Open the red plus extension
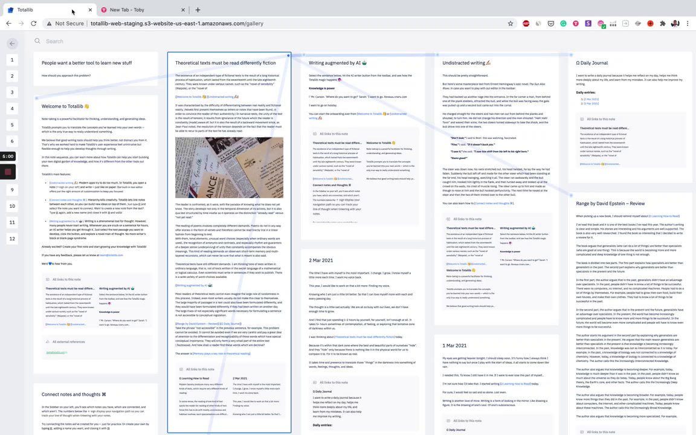This screenshot has width=696, height=435. click(x=650, y=24)
